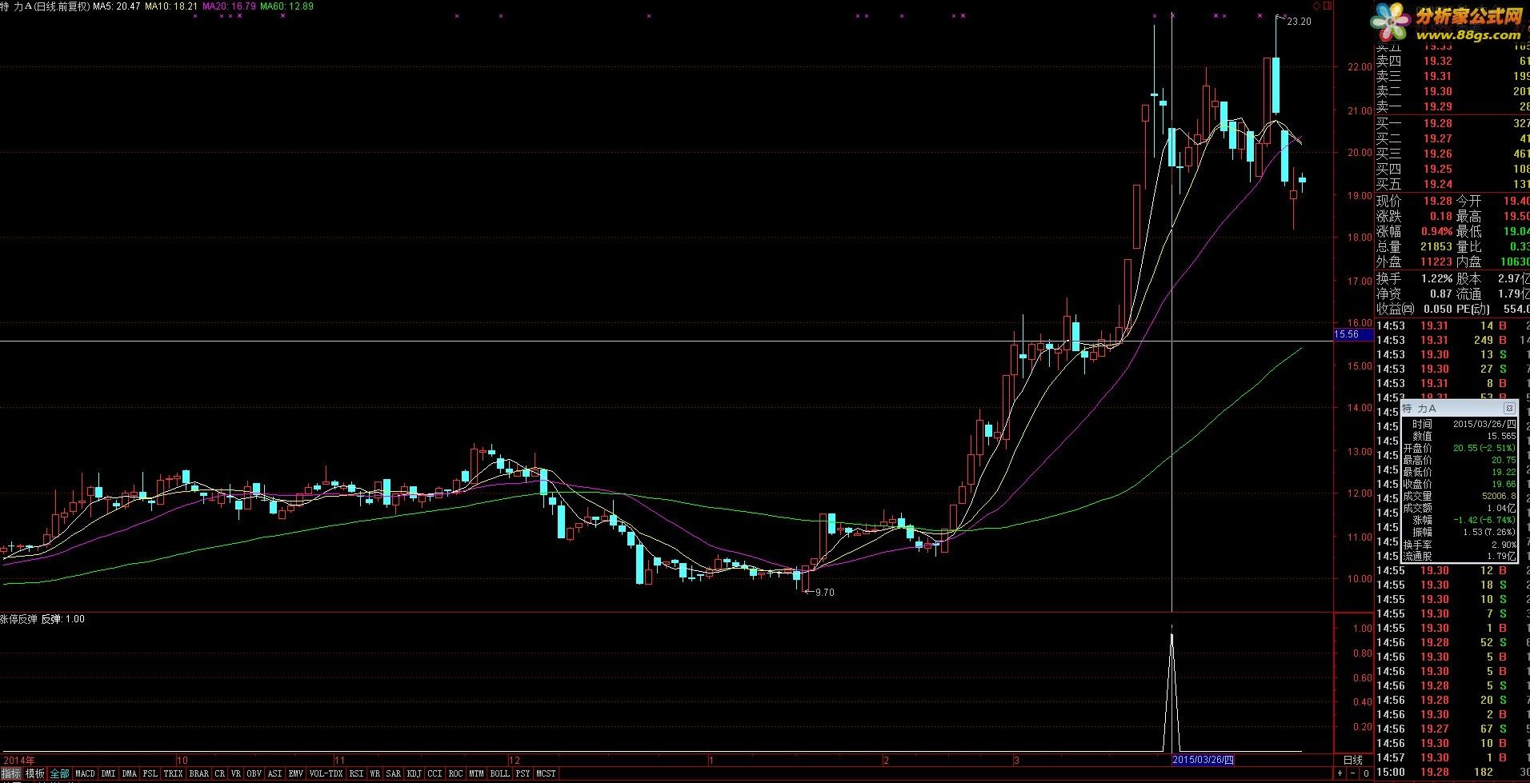Click the MA60: 12.89 legend label
Screen dimensions: 1530x783
pyautogui.click(x=286, y=6)
